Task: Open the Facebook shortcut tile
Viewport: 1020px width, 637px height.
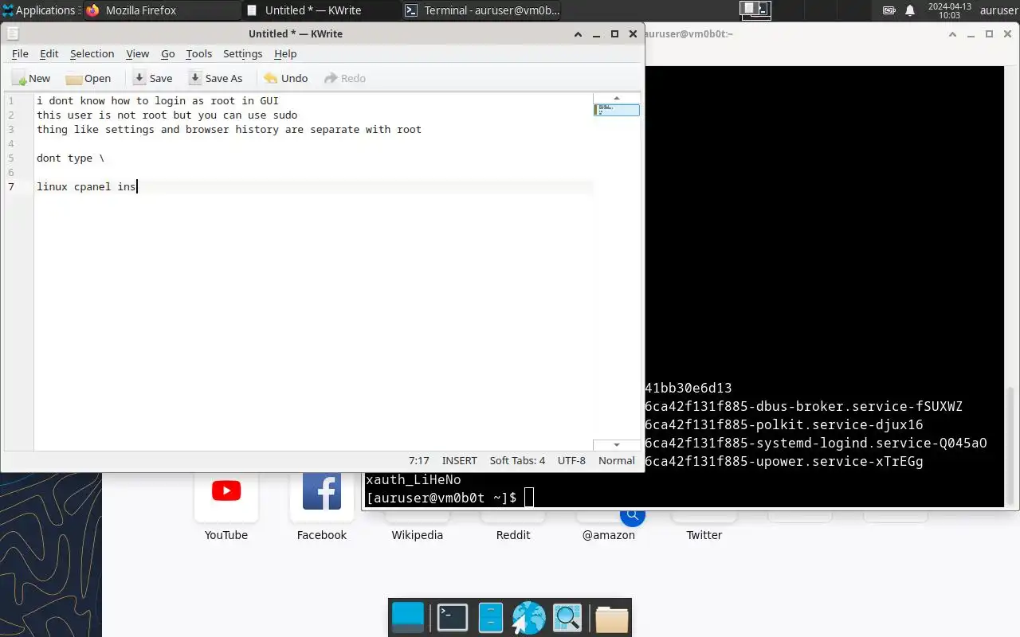Action: tap(322, 505)
